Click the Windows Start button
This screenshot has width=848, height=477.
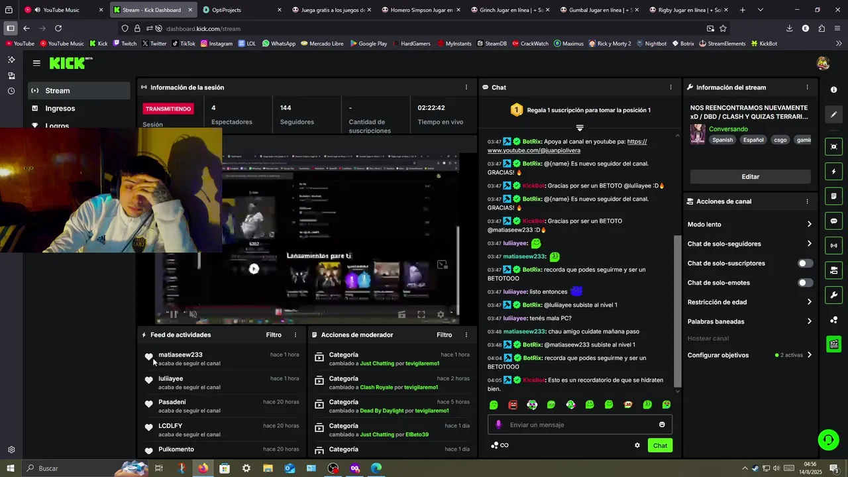11,468
